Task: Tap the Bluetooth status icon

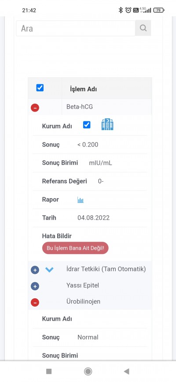Action: point(121,10)
